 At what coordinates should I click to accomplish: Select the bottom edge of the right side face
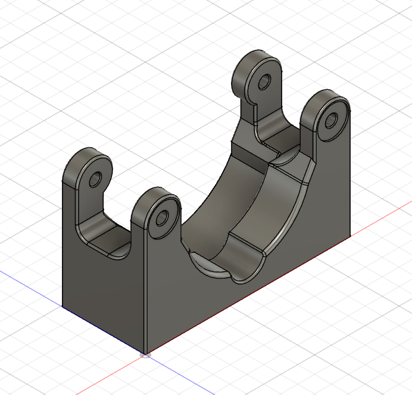coord(250,291)
